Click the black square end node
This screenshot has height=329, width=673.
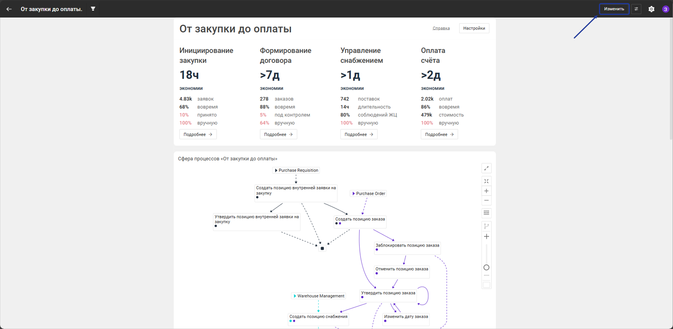click(x=322, y=249)
